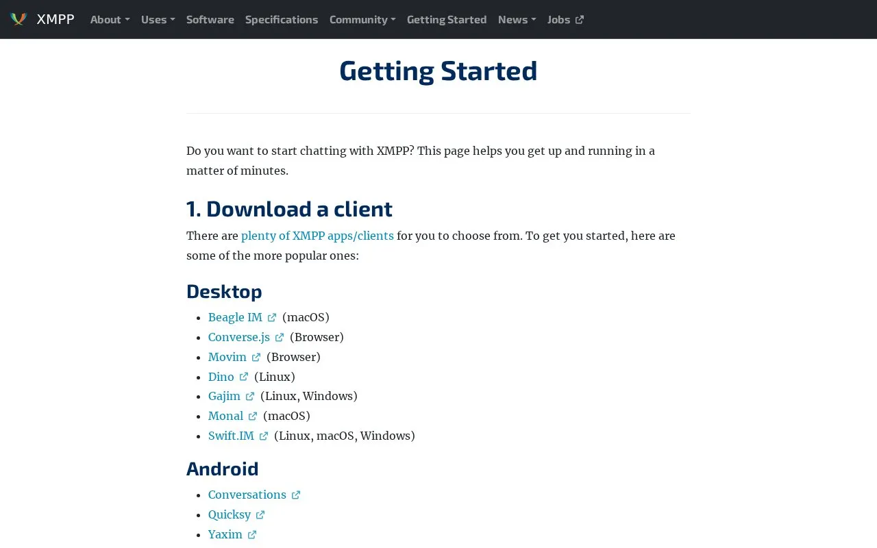Click external link icon beside Swift.IM
Image resolution: width=877 pixels, height=548 pixels.
coord(264,436)
